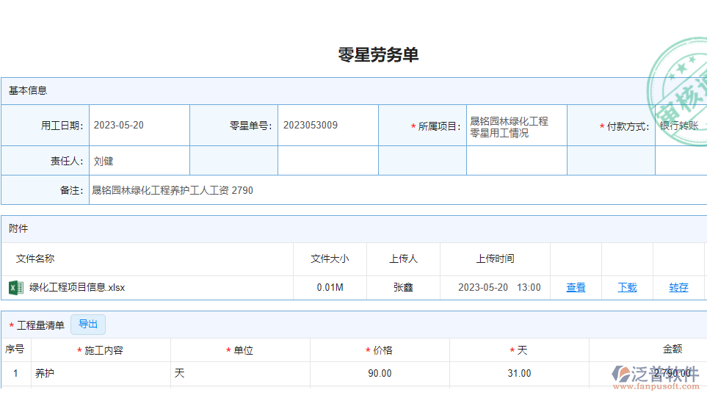Click the 转存 link for the attachment

click(678, 287)
